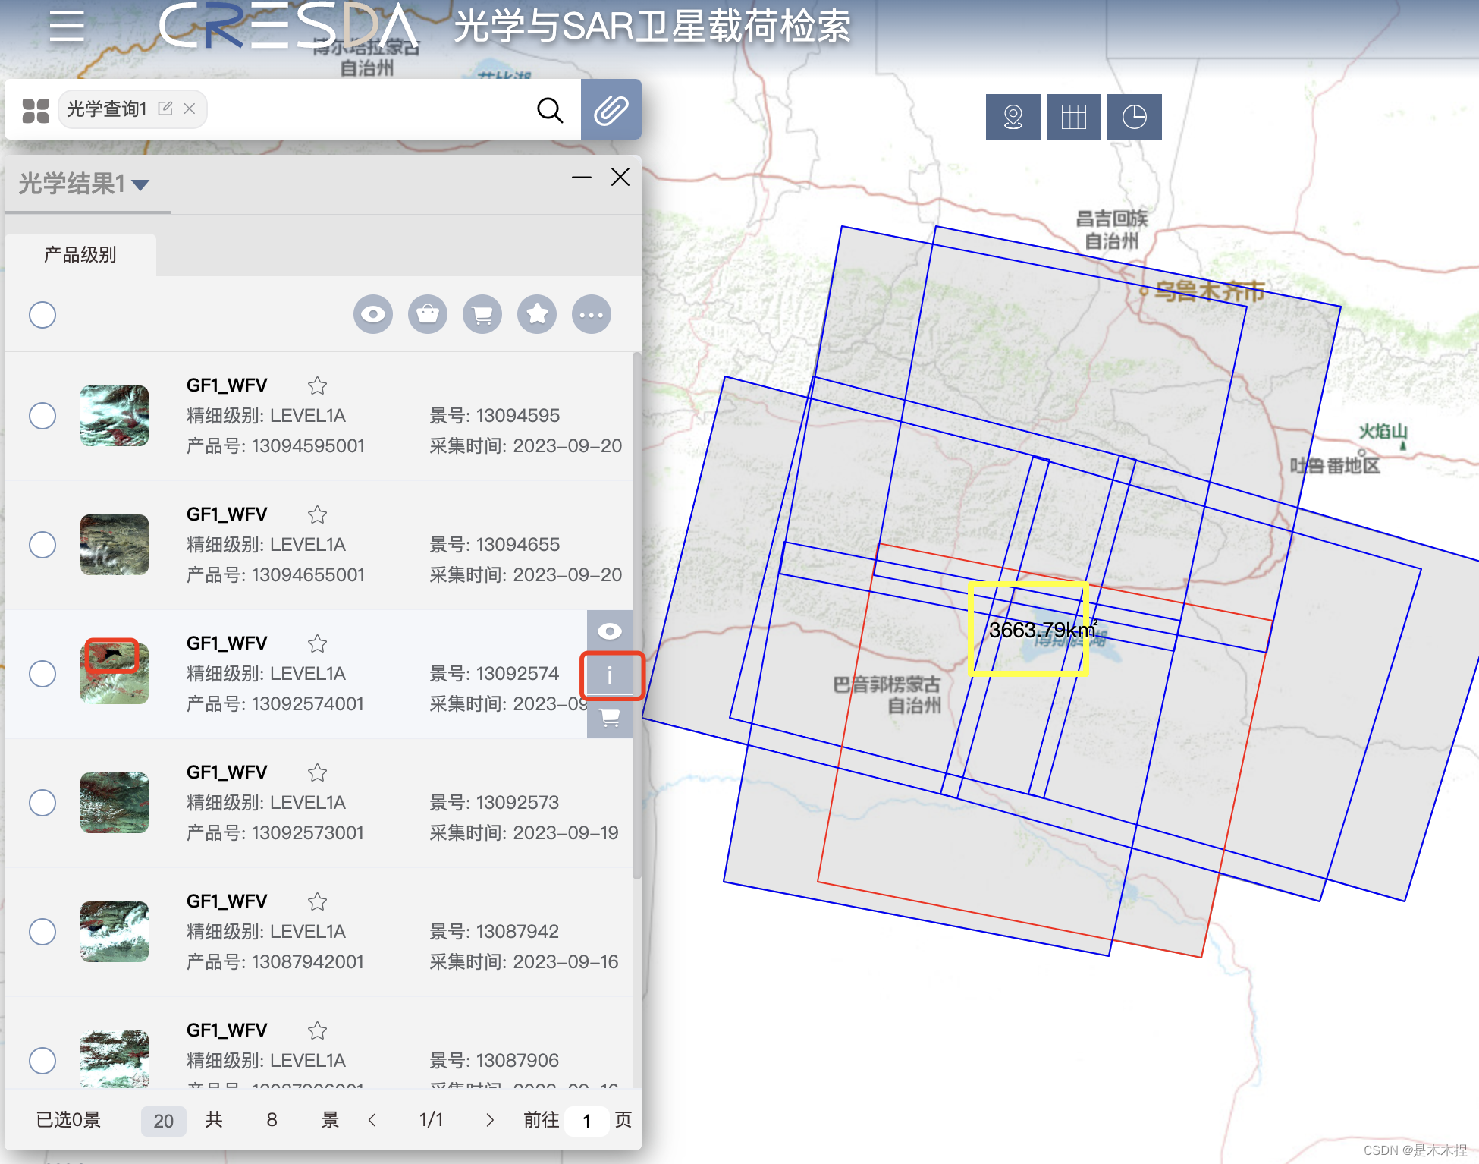Open the batch more options ellipsis menu
Viewport: 1479px width, 1164px height.
[x=592, y=314]
